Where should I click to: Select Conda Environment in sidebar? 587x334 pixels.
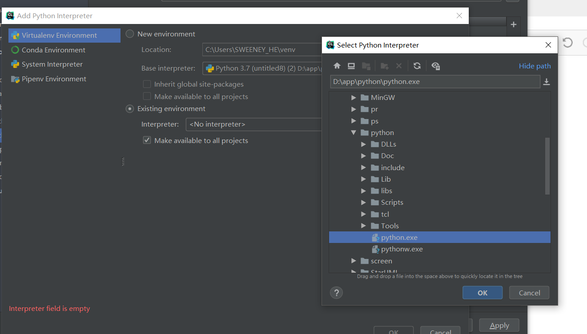(64, 50)
